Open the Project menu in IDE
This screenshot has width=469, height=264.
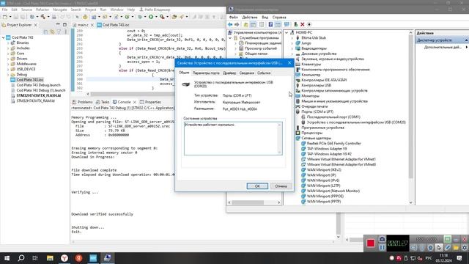[x=91, y=10]
